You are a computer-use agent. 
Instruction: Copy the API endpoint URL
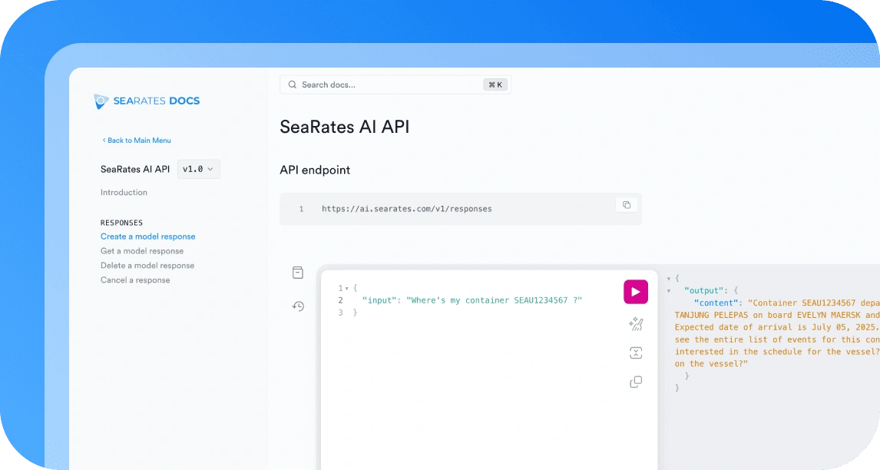click(627, 205)
